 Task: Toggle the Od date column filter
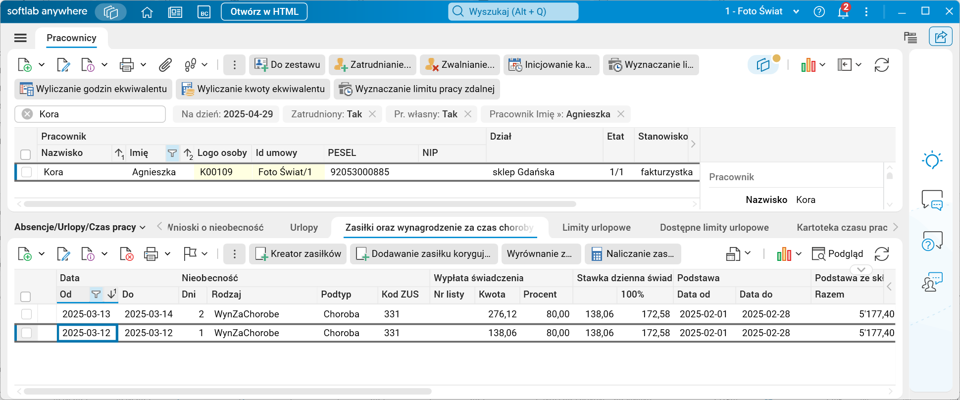point(96,295)
